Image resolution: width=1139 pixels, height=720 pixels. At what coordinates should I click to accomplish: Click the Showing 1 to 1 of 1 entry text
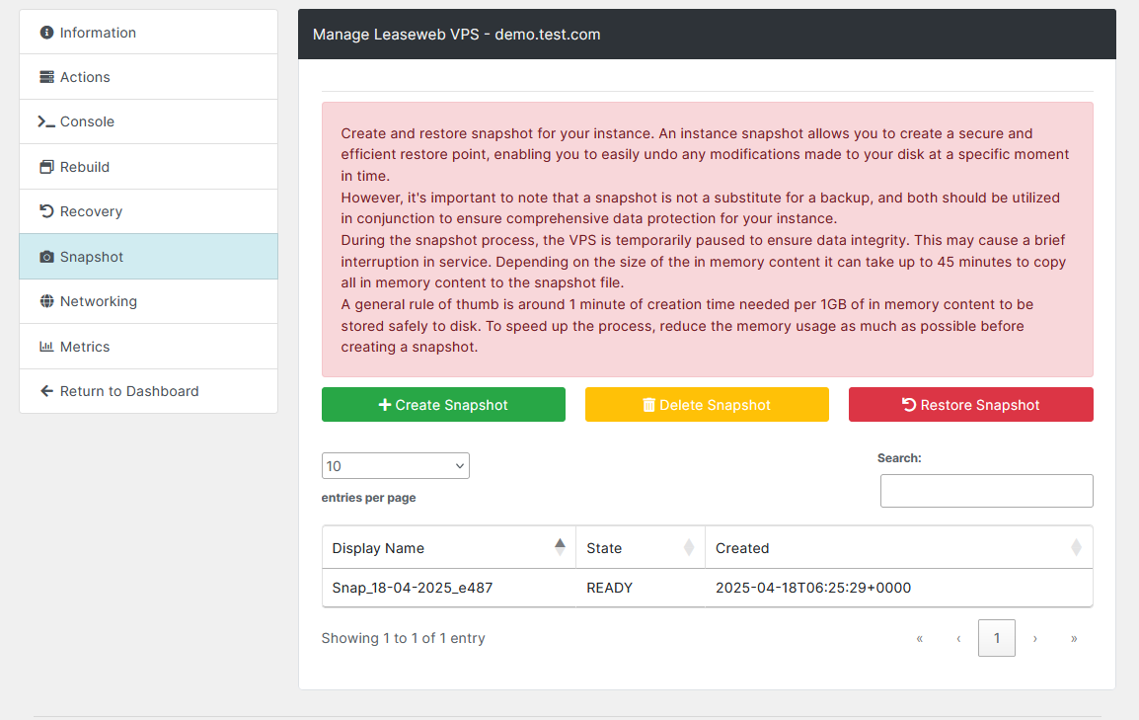pos(403,638)
